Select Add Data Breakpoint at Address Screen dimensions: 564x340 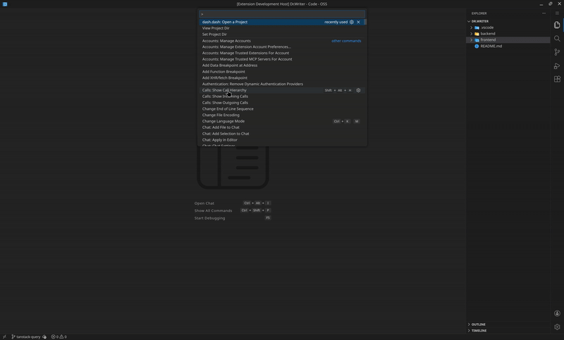click(x=282, y=65)
